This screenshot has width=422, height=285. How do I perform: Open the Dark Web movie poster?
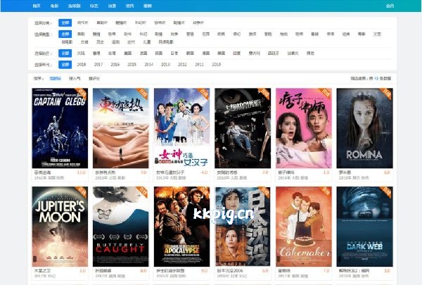(x=364, y=227)
